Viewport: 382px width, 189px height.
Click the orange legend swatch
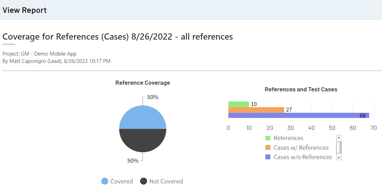(x=268, y=147)
